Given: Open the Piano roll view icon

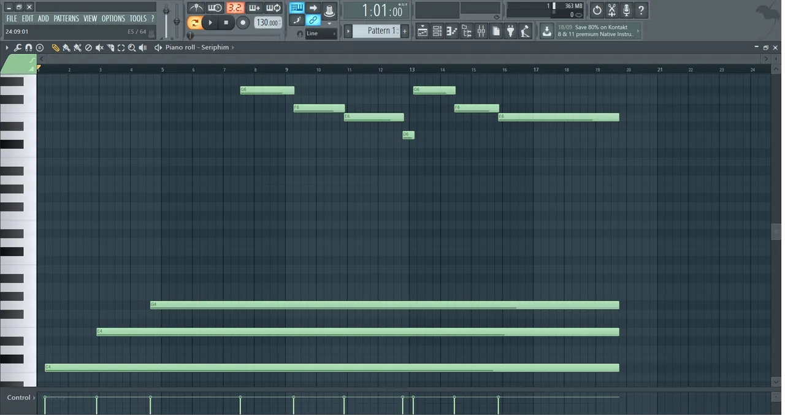Looking at the screenshot, I should (452, 31).
